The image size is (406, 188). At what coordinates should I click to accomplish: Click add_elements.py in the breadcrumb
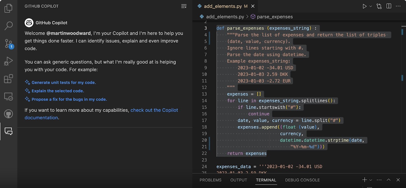pyautogui.click(x=226, y=17)
